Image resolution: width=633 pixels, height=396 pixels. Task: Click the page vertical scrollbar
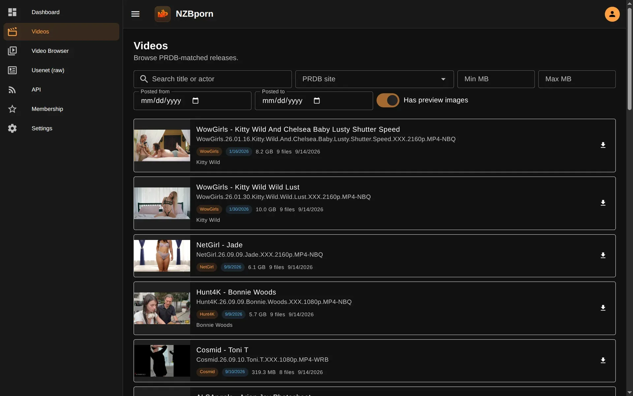tap(629, 59)
